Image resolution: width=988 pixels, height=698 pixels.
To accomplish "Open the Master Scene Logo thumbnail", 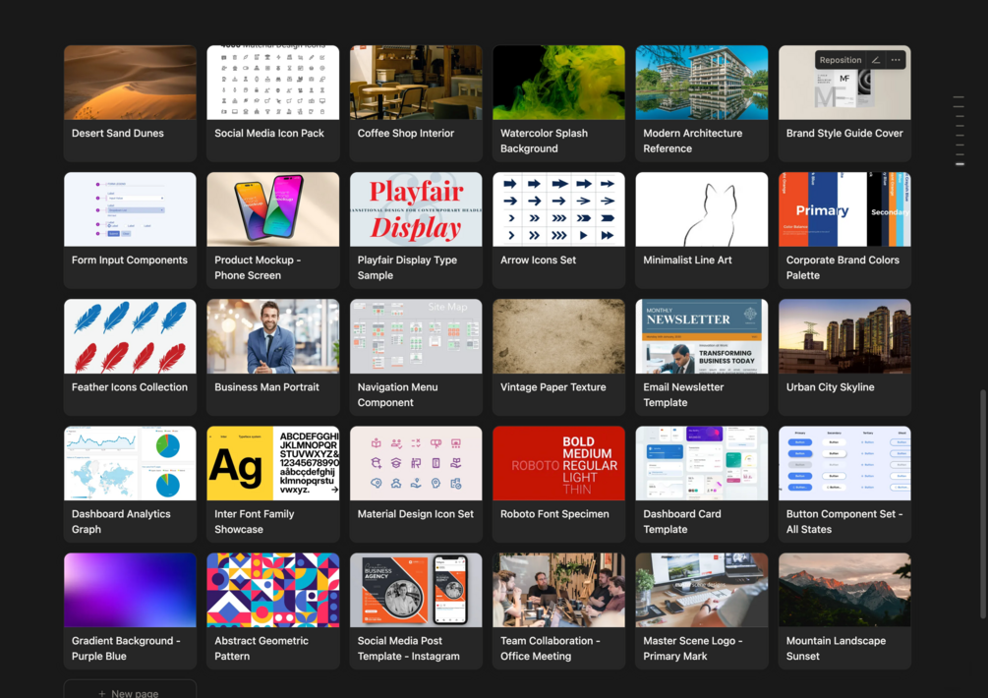I will click(702, 590).
